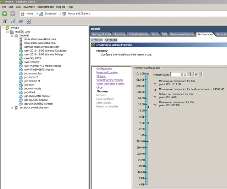
Task: Click the eWEEK vCenter root icon
Action: tap(7, 28)
